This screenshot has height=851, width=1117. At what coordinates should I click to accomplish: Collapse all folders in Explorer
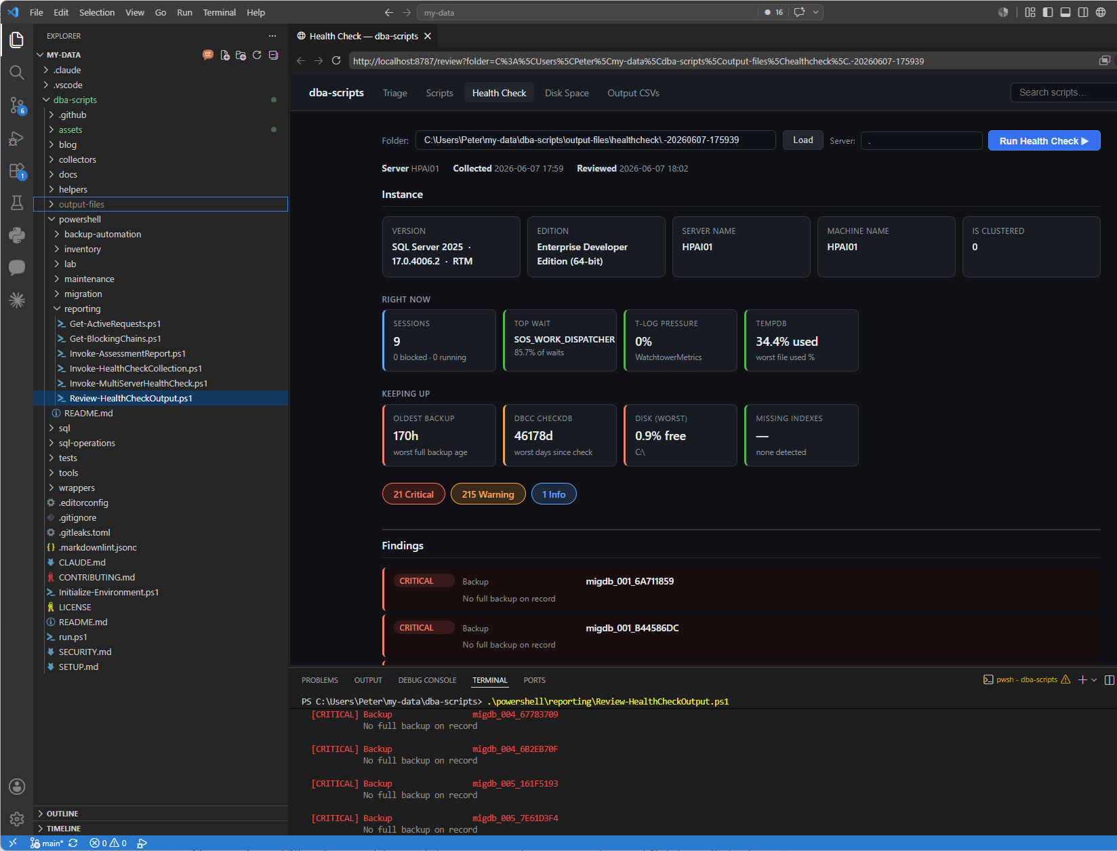[x=273, y=55]
